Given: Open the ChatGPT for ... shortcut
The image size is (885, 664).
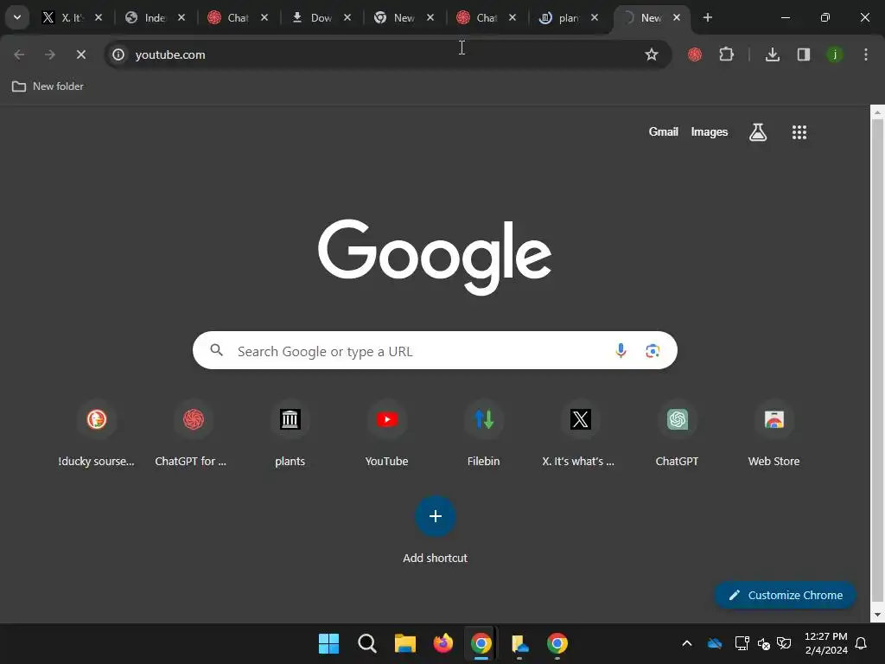Looking at the screenshot, I should (x=193, y=434).
